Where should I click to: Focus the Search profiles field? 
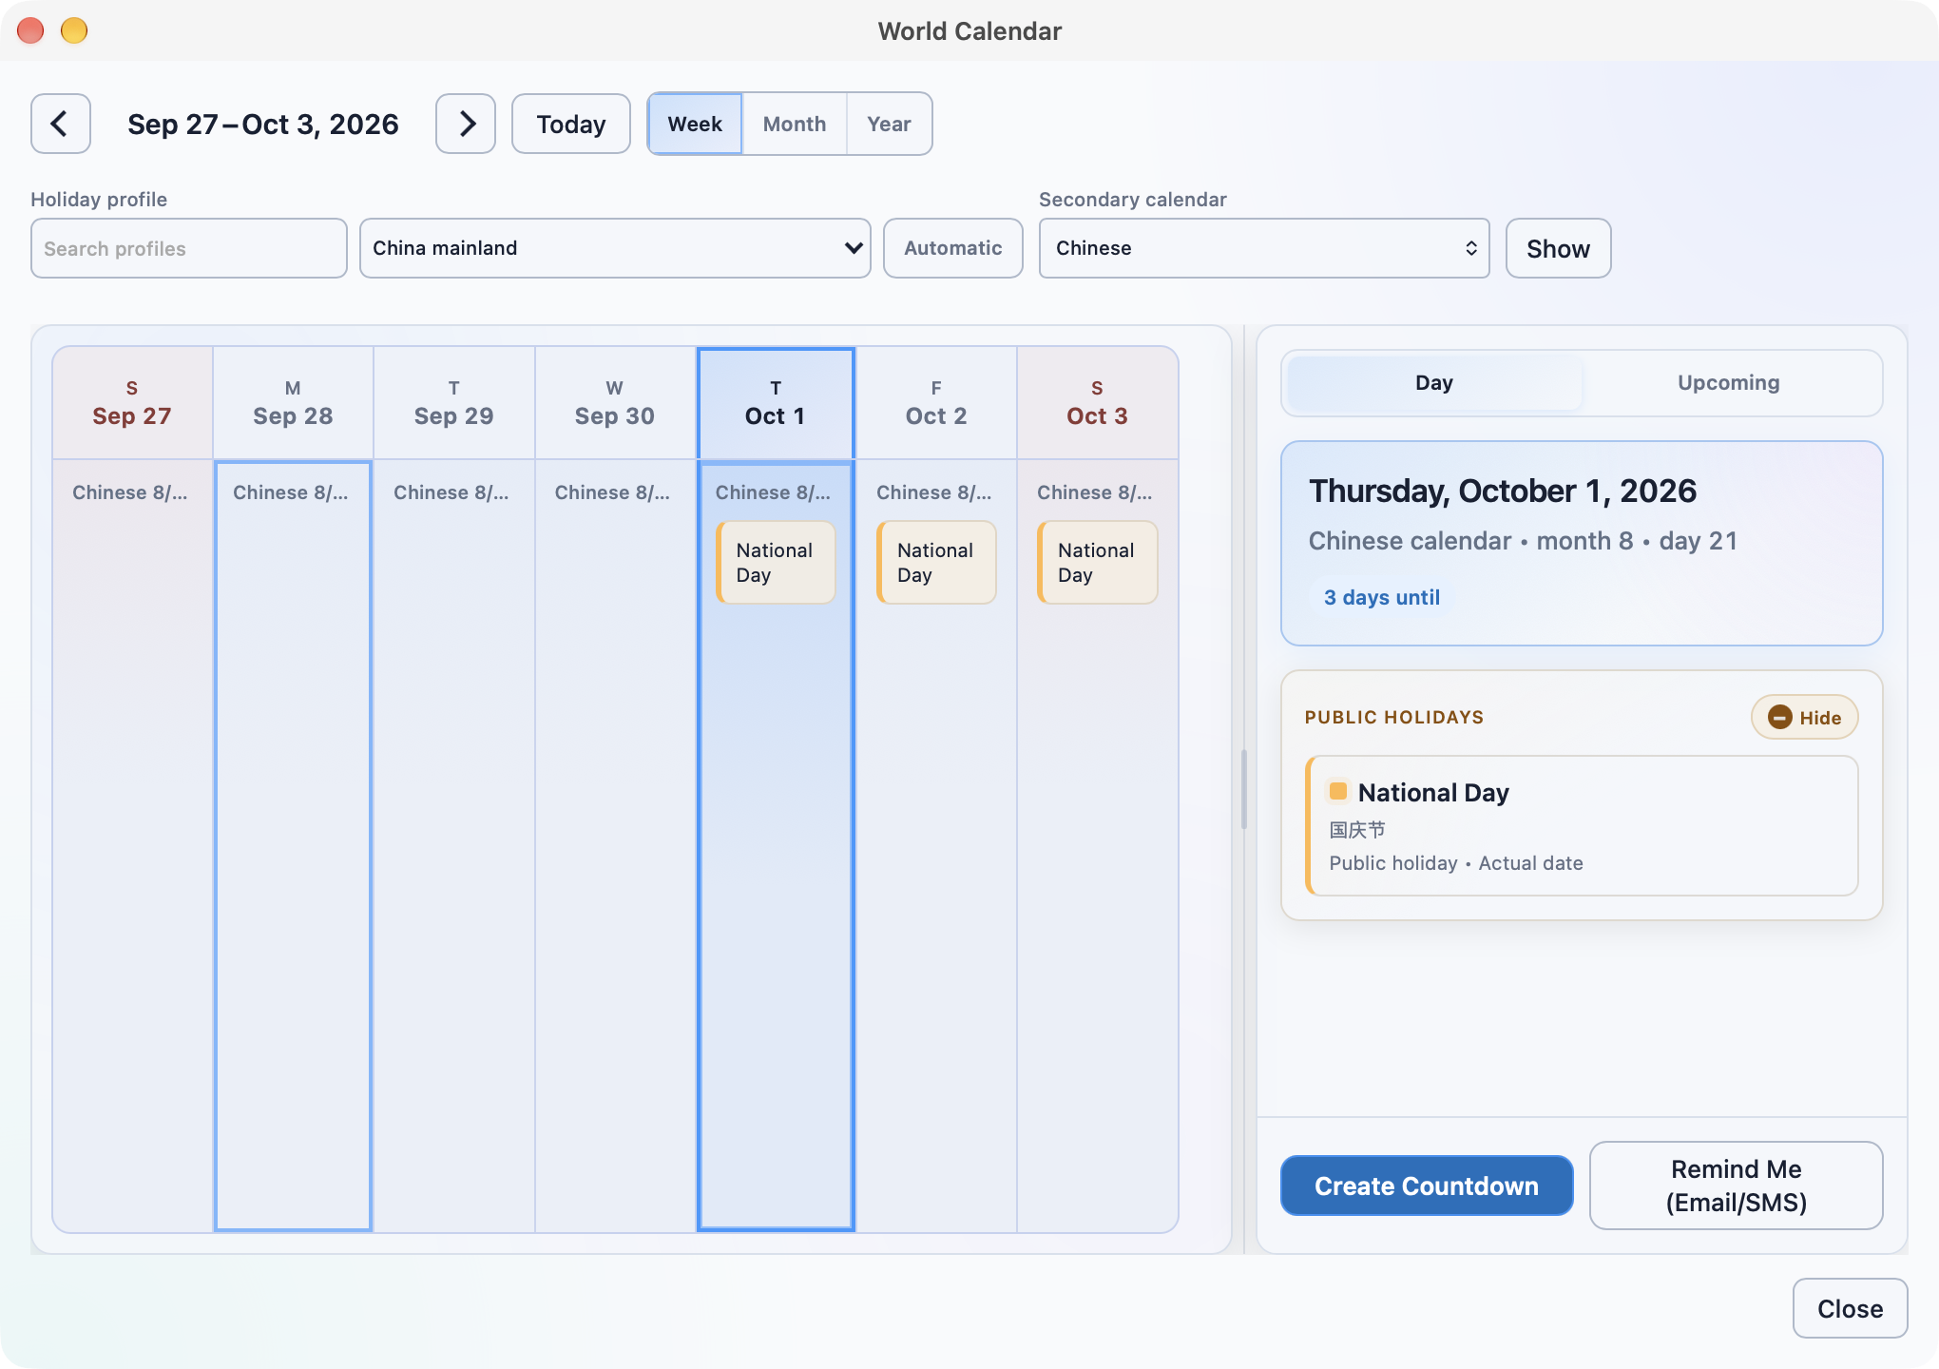tap(189, 248)
